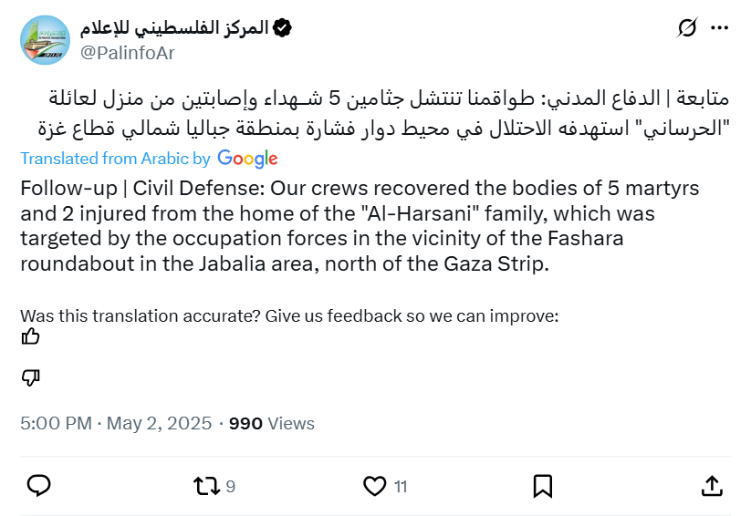Click the Arabic account display name
751x516 pixels.
(x=174, y=28)
